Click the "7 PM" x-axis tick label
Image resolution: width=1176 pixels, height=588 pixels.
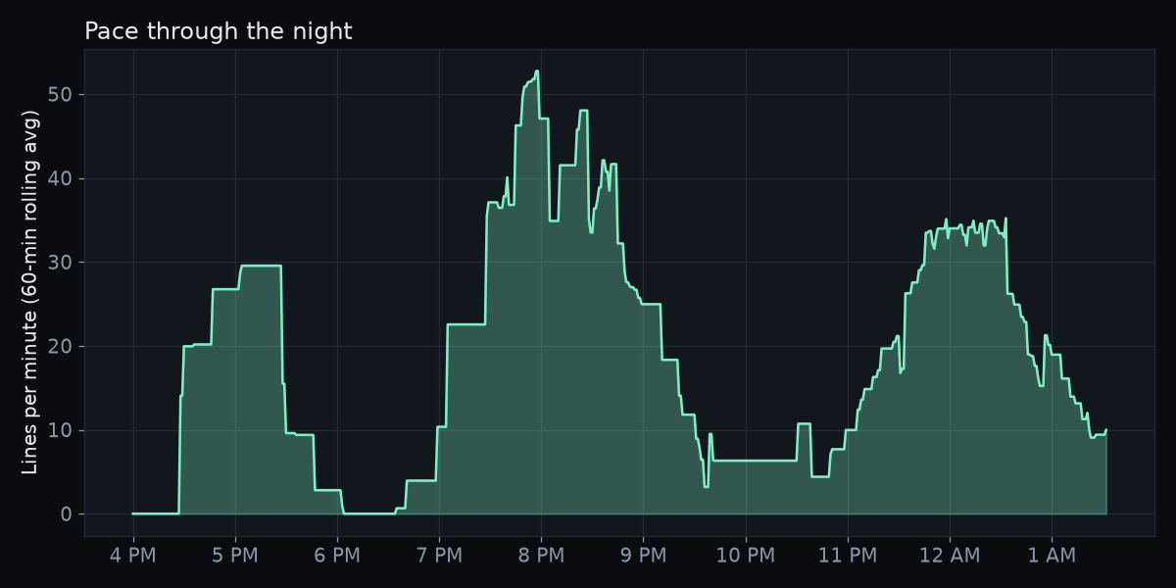click(x=439, y=556)
